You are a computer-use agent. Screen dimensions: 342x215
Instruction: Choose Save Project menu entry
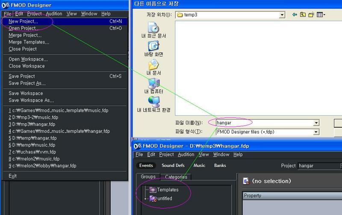(x=65, y=77)
